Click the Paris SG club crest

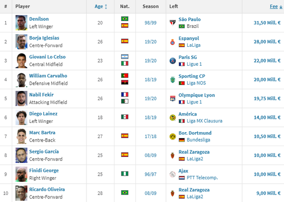172,61
